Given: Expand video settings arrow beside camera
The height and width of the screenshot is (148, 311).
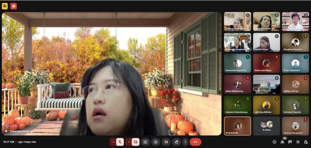Looking at the screenshot, I should pyautogui.click(x=129, y=142).
